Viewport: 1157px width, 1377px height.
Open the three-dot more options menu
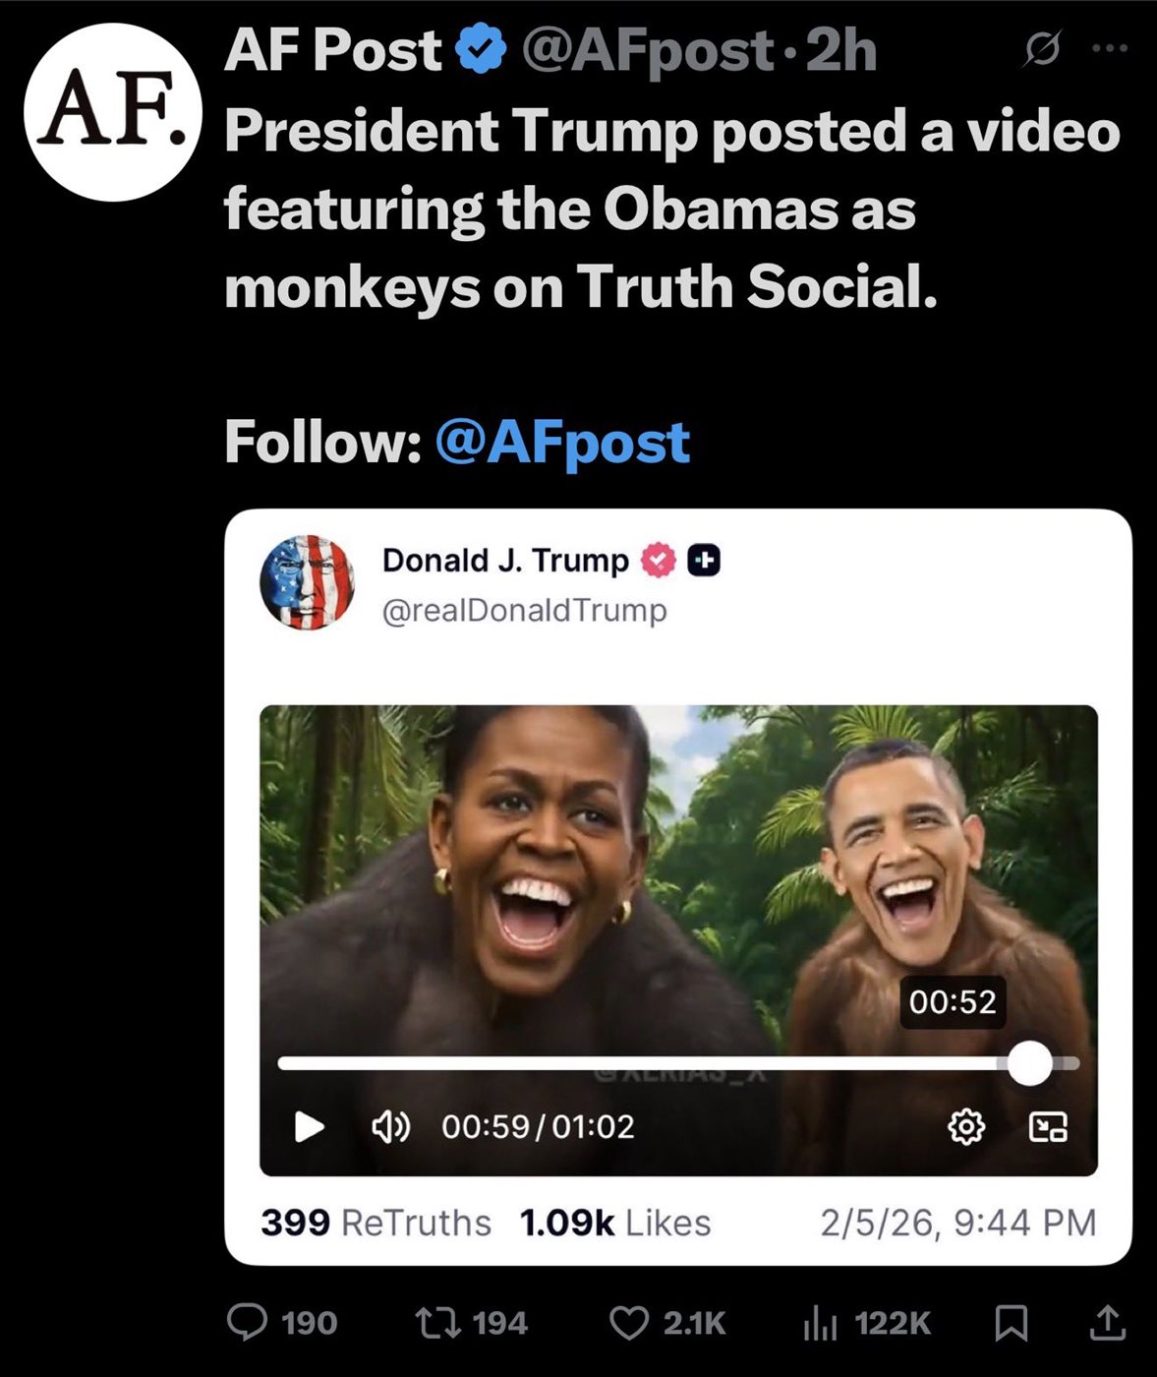click(1111, 48)
